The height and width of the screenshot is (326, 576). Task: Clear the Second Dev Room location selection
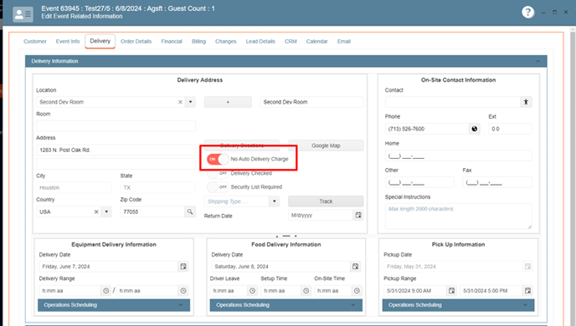pyautogui.click(x=180, y=102)
